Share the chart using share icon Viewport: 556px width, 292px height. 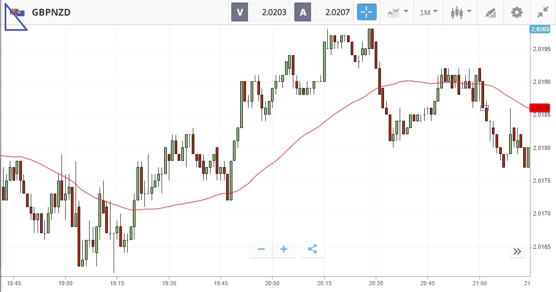pos(313,249)
